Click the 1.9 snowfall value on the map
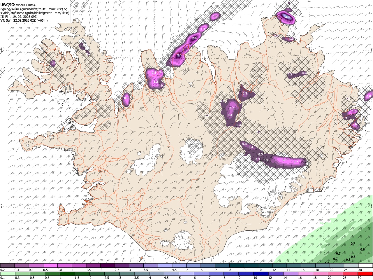 pos(185,50)
